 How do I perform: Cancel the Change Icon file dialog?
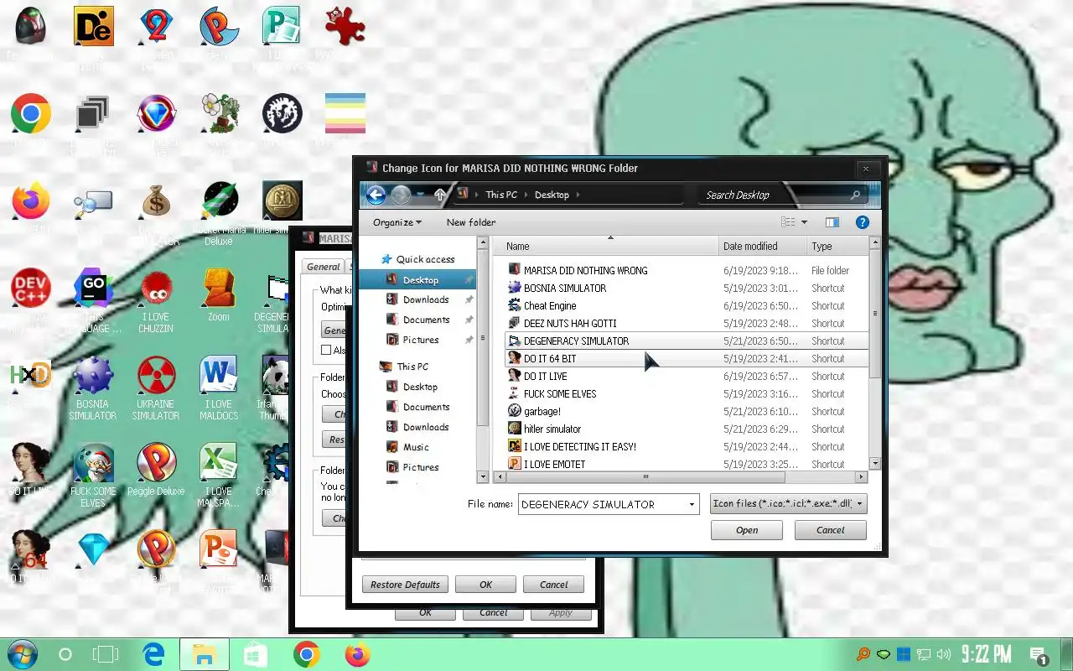tap(831, 530)
